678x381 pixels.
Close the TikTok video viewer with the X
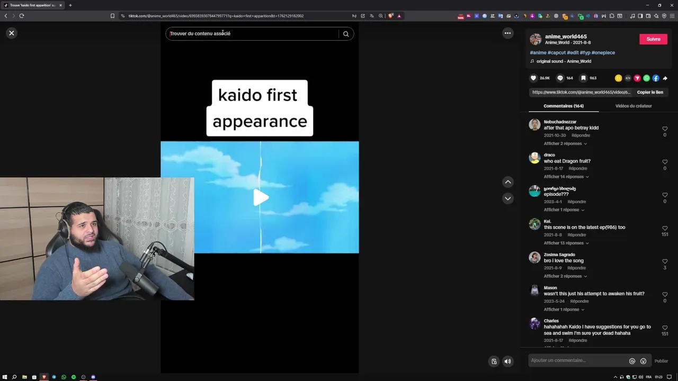pyautogui.click(x=12, y=33)
